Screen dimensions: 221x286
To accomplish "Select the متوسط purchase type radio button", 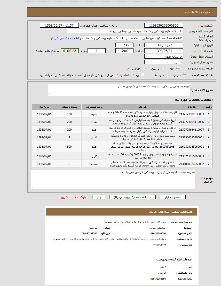I will coord(167,74).
